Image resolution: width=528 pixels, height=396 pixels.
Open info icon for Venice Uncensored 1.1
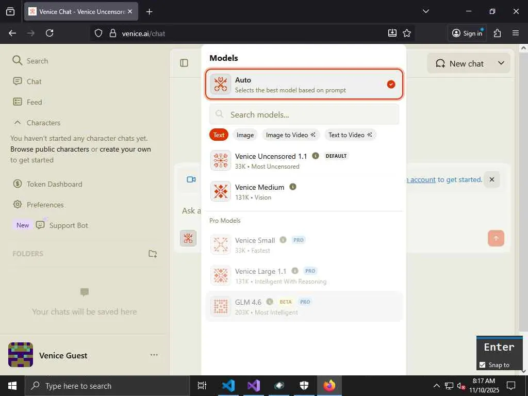point(316,156)
